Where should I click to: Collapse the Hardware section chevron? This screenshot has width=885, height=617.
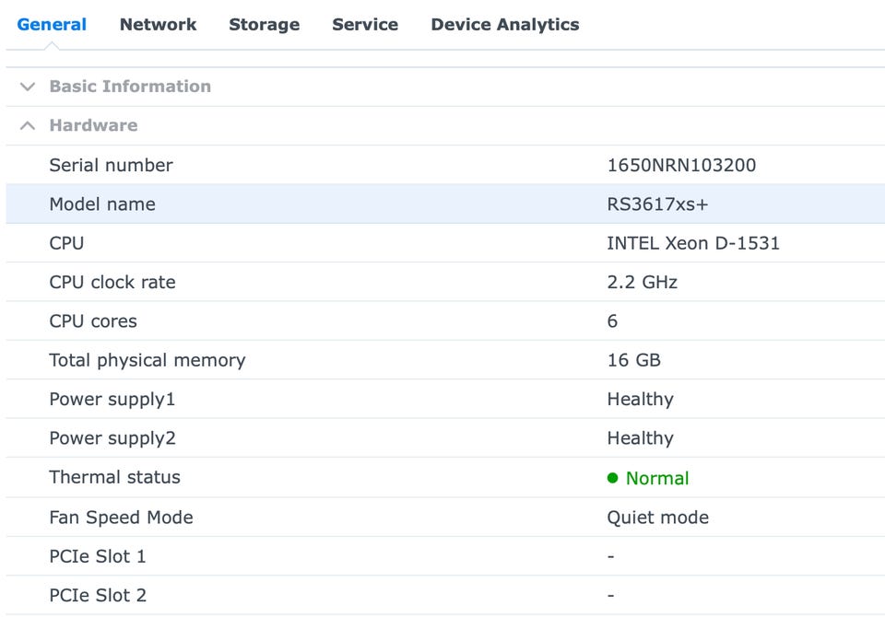(x=28, y=125)
